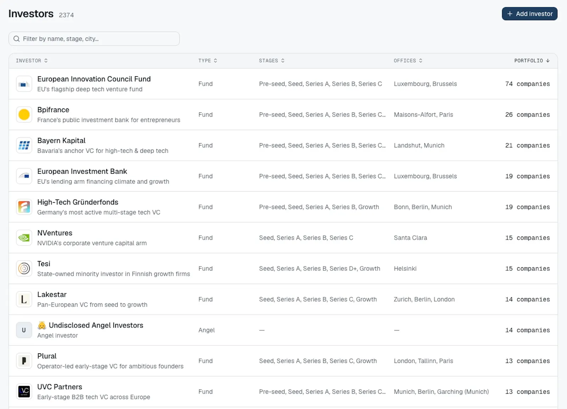
Task: Sort by the Type column header
Action: coord(208,61)
